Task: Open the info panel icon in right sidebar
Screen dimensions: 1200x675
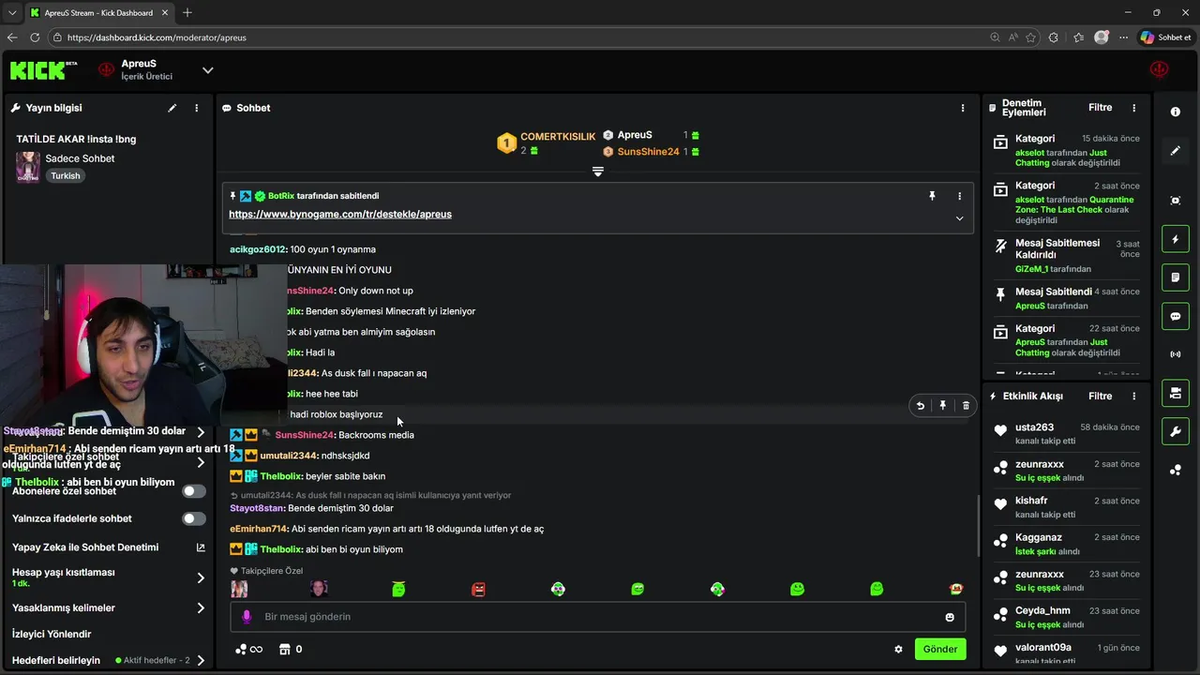Action: (1175, 112)
